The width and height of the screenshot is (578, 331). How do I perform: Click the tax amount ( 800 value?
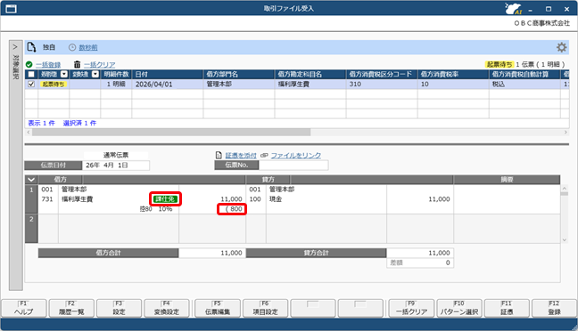click(x=234, y=209)
